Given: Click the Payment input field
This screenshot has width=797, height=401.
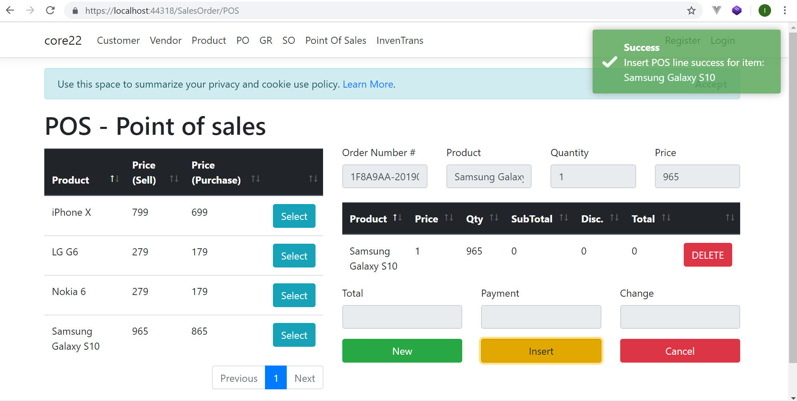Looking at the screenshot, I should click(x=541, y=317).
